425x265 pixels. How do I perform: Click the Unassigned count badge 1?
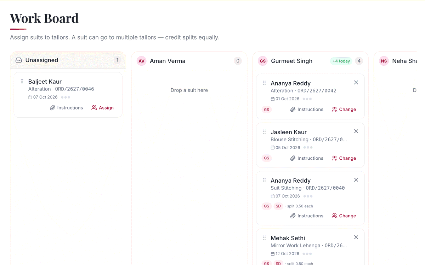[117, 60]
